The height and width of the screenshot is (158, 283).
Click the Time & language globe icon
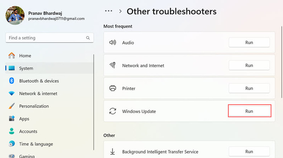(x=12, y=144)
